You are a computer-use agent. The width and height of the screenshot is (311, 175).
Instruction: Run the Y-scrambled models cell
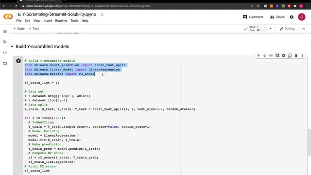[18, 61]
